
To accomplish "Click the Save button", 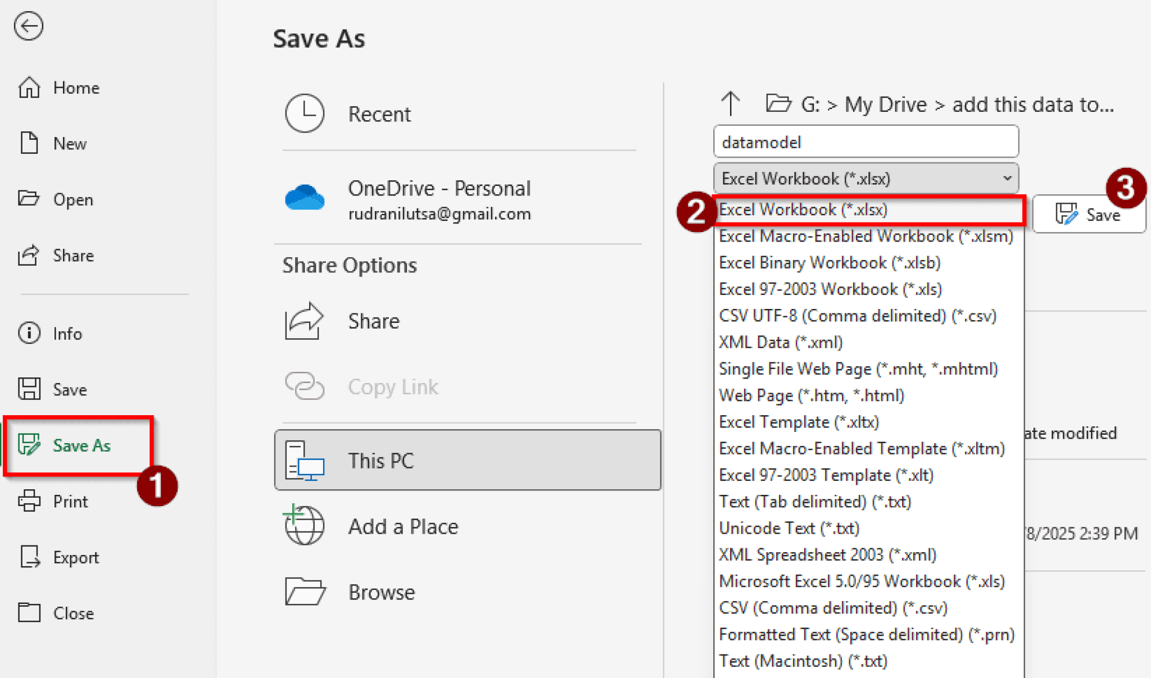I will 1089,214.
